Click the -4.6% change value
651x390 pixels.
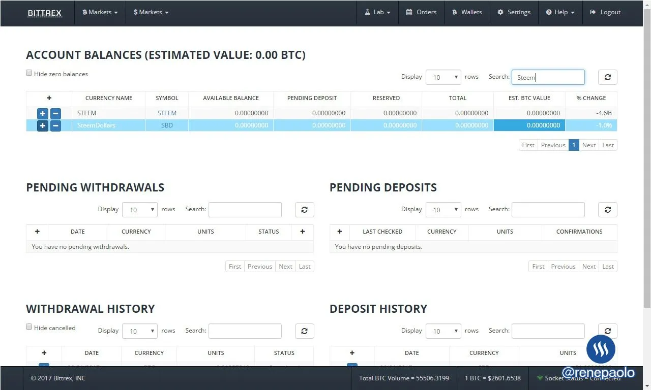[x=604, y=113]
